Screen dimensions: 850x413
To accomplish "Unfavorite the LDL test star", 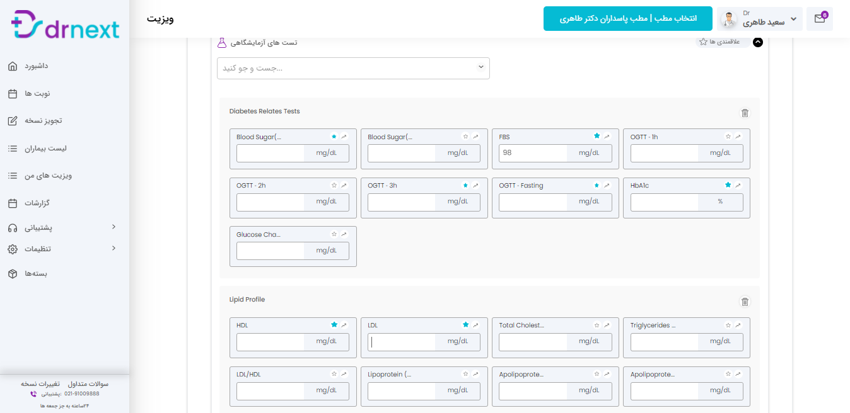I will point(465,325).
